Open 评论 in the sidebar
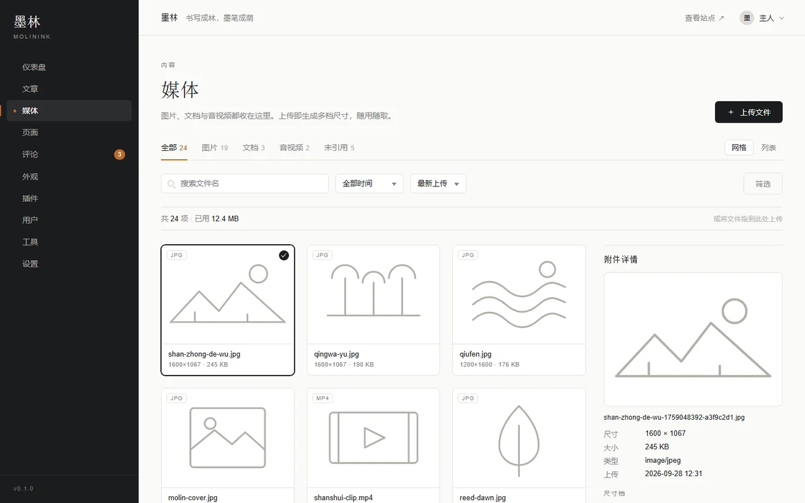The image size is (805, 503). 69,154
